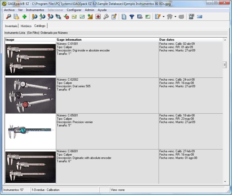232x195 pixels.
Task: Open the Archivo menu
Action: pos(9,10)
